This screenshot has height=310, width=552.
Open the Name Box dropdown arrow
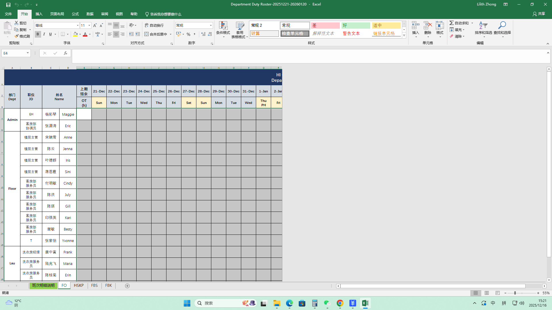(x=28, y=53)
